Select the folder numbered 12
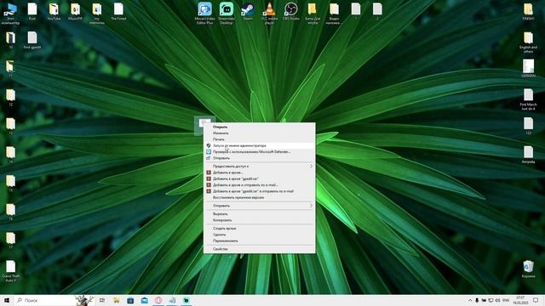The width and height of the screenshot is (545, 306). pos(10,97)
